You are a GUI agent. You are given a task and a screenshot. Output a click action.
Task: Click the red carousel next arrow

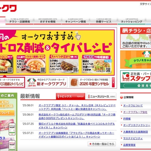[x=113, y=82]
